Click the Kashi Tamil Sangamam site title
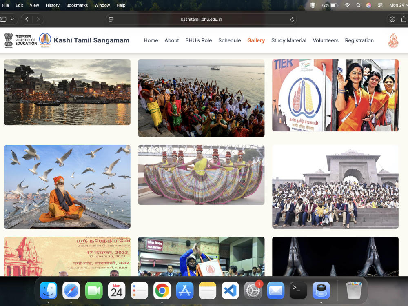The image size is (408, 306). (x=91, y=40)
